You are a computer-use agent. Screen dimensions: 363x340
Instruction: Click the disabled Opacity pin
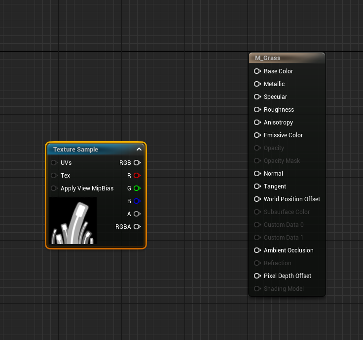pyautogui.click(x=257, y=148)
